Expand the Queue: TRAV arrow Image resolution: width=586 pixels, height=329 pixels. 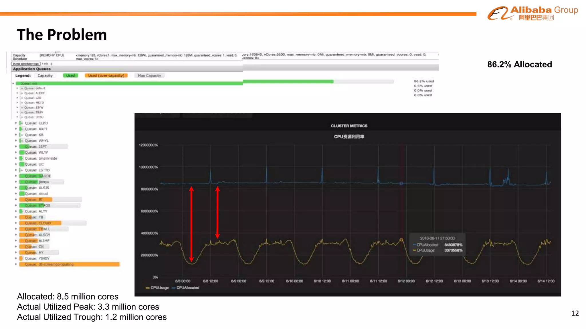[17, 112]
